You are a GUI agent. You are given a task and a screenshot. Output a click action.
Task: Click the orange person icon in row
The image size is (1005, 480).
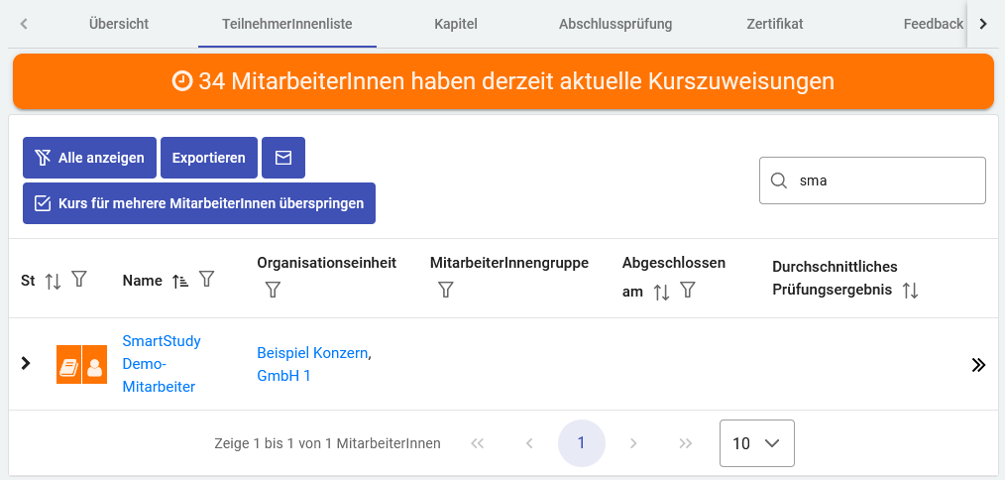[95, 365]
